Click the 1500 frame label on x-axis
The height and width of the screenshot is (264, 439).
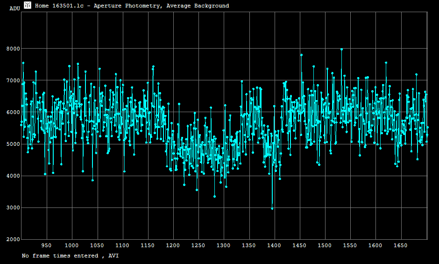(325, 245)
